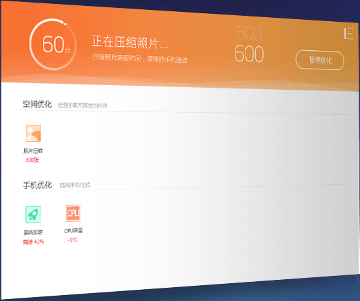
Task: Click the 系统加速 label under the rocket icon
Action: [x=33, y=232]
